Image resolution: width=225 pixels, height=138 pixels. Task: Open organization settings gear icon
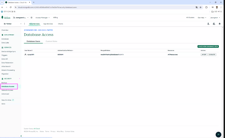click(32, 18)
